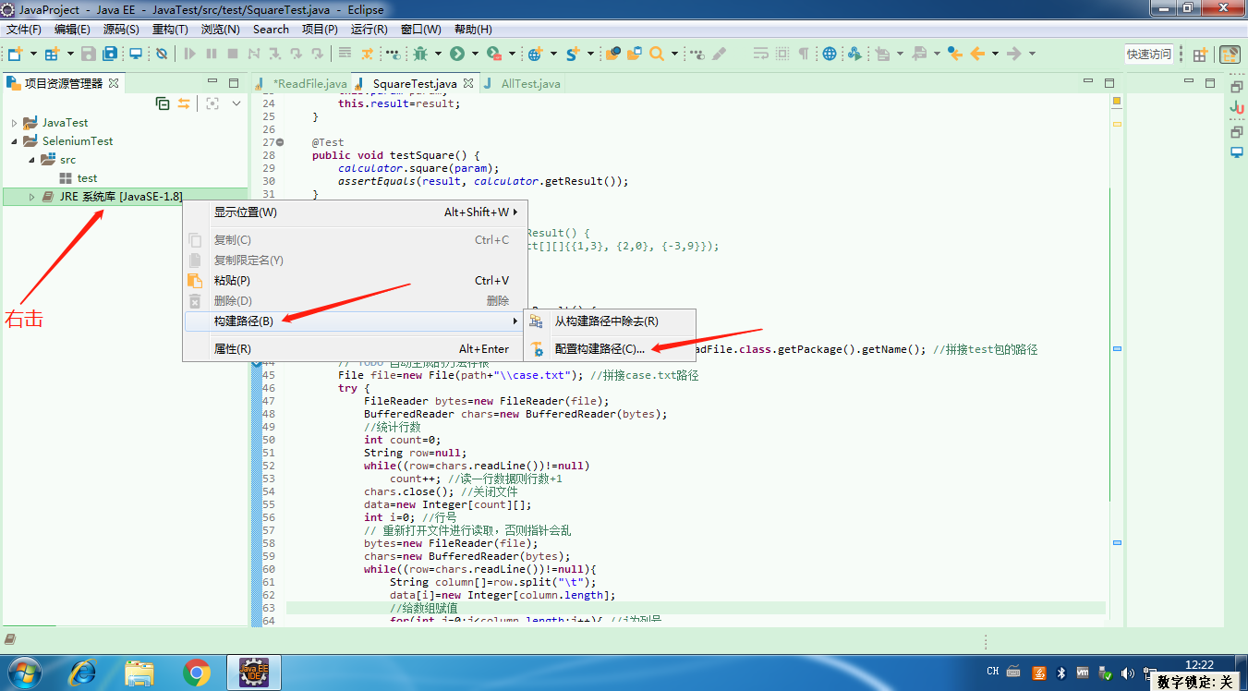This screenshot has height=691, width=1248.
Task: Open the Back history dropdown arrow
Action: pos(995,54)
